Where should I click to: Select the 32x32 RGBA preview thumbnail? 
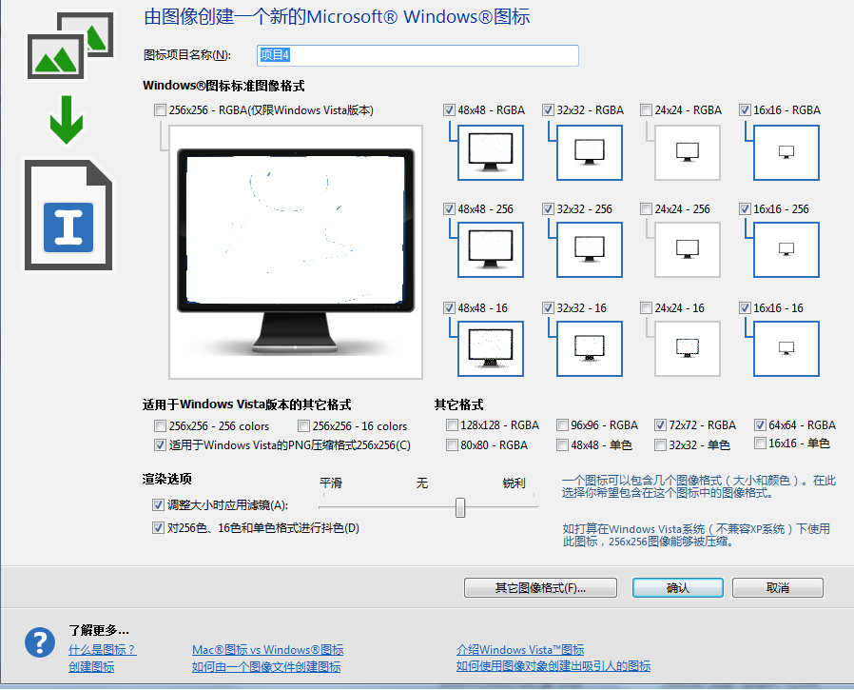pyautogui.click(x=590, y=152)
